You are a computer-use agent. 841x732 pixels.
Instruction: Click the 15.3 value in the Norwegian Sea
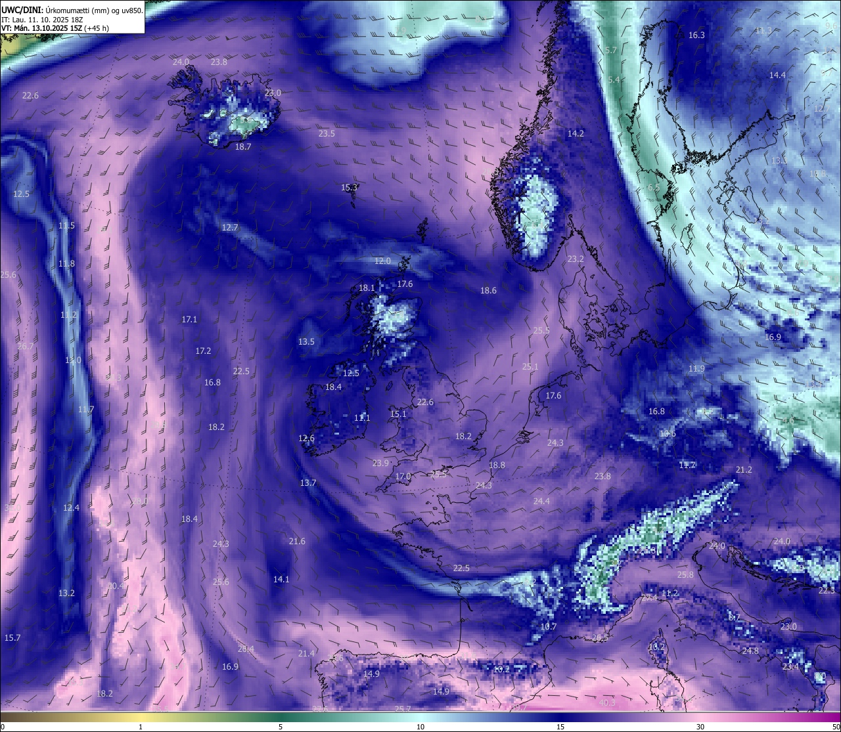(349, 187)
